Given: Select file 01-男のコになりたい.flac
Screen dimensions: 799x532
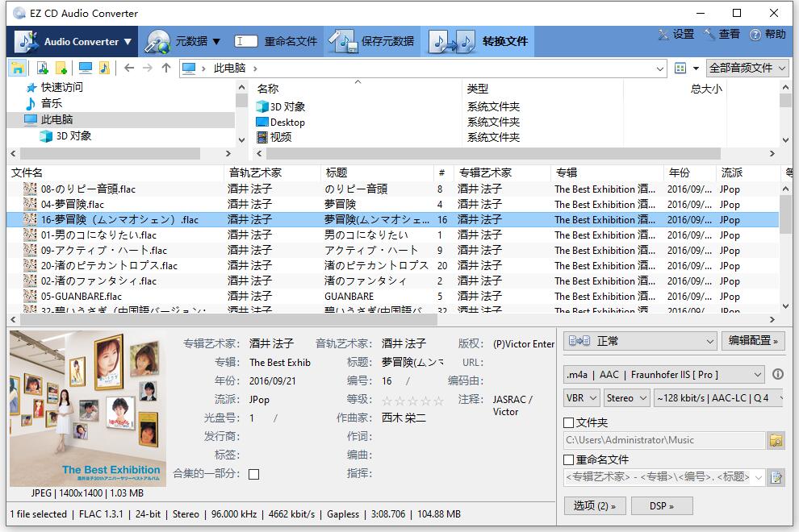Looking at the screenshot, I should 98,235.
